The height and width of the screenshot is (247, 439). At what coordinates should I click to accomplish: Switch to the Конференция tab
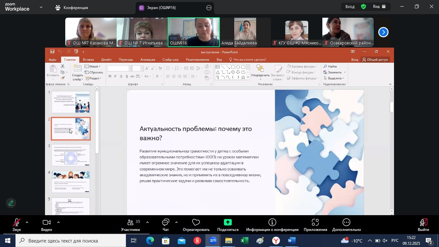[71, 8]
